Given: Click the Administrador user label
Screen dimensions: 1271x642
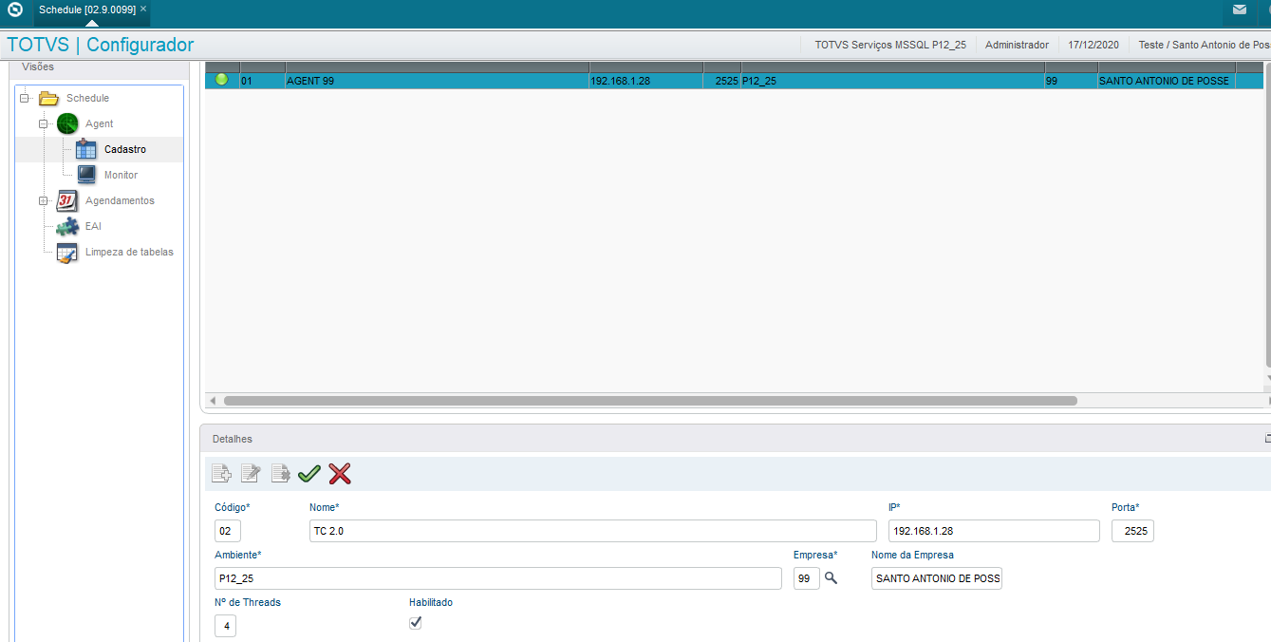Looking at the screenshot, I should [1017, 45].
